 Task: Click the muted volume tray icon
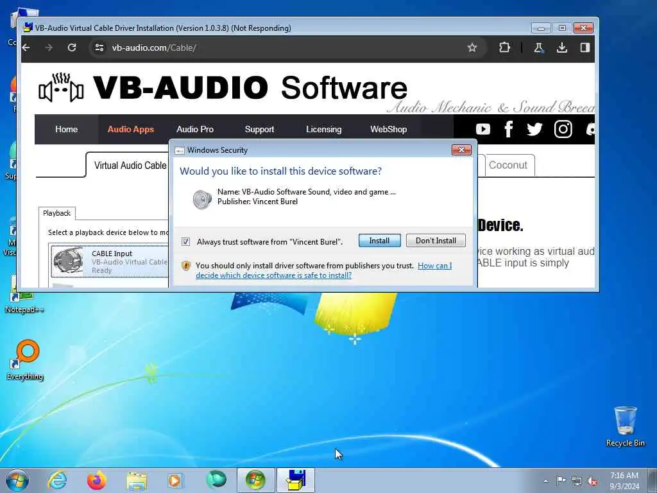592,481
